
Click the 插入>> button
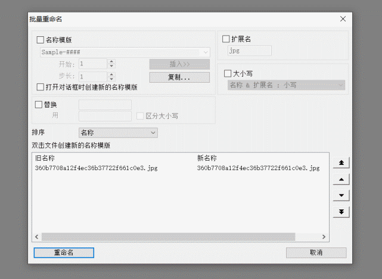point(179,64)
